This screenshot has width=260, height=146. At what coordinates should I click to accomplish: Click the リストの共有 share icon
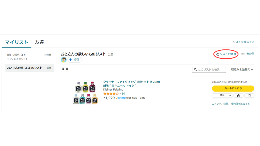pyautogui.click(x=217, y=54)
